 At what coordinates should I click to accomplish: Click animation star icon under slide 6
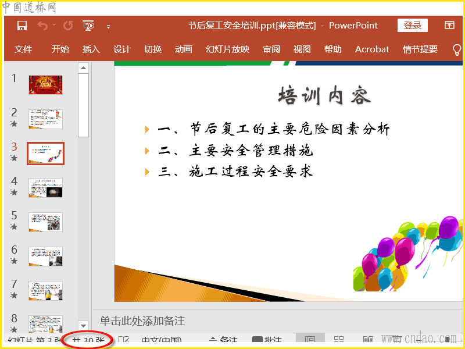point(14,261)
